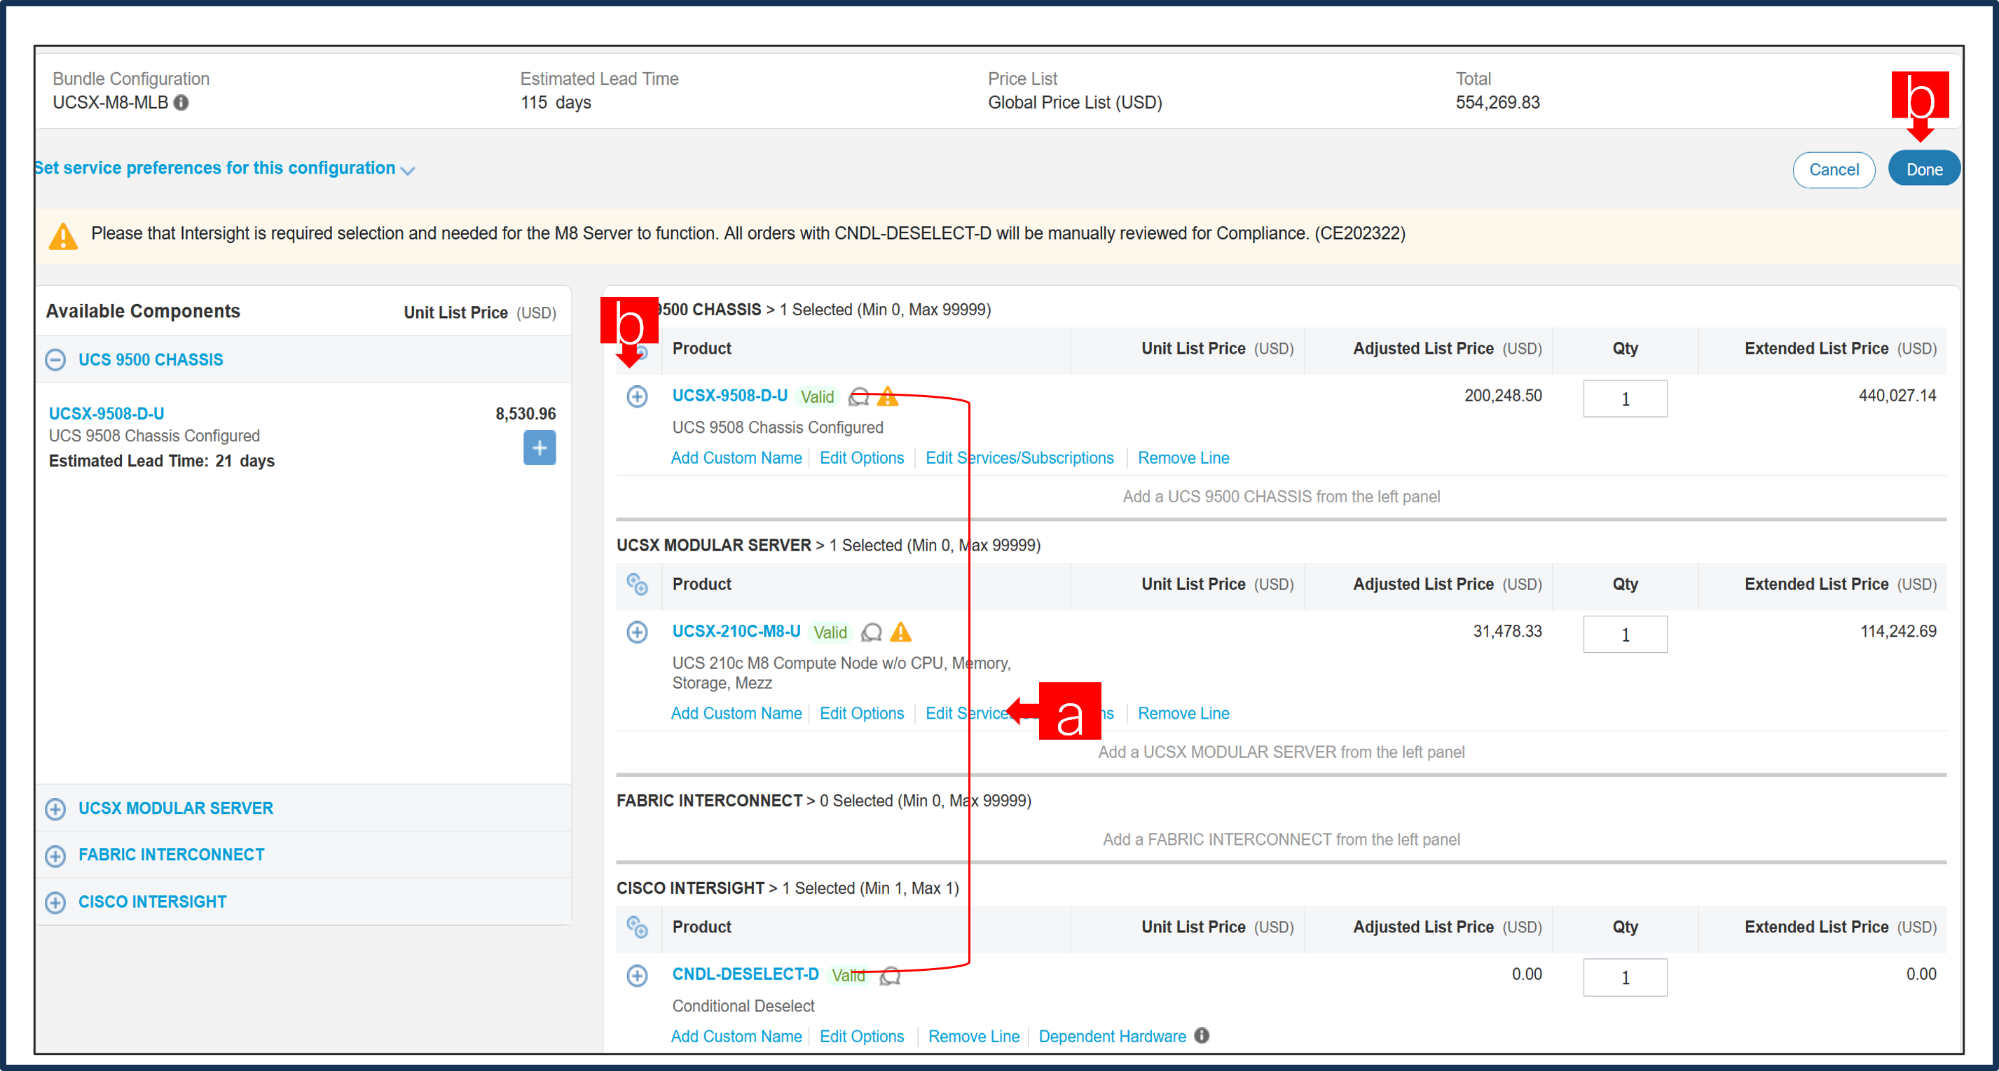Click the Qty field for CNDL-DESELECT-D
The height and width of the screenshot is (1071, 1999).
pyautogui.click(x=1625, y=977)
